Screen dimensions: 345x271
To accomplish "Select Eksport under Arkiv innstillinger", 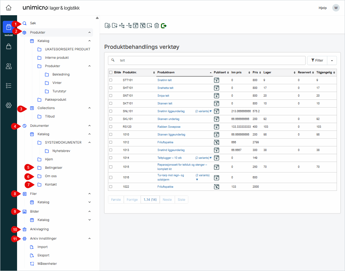I will pos(43,255).
